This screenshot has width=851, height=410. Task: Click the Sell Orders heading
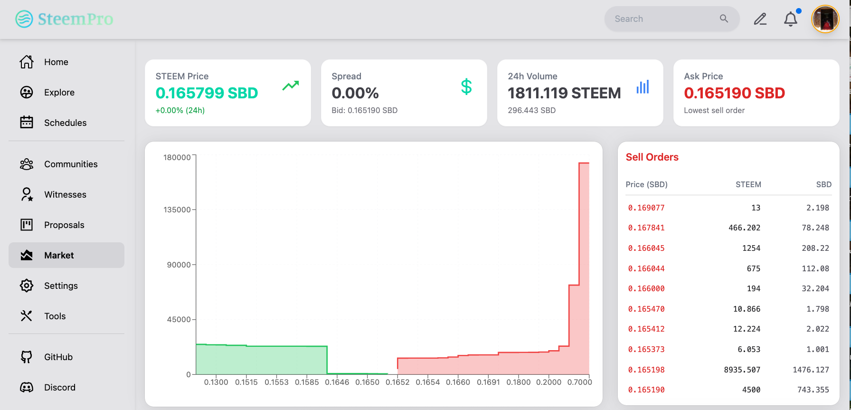(x=652, y=157)
